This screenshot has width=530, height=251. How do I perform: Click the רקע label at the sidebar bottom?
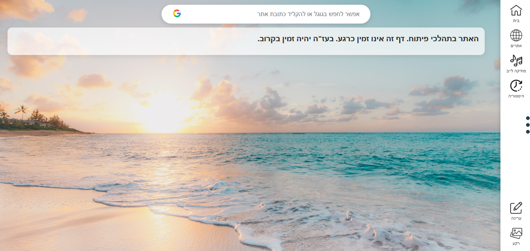click(516, 244)
